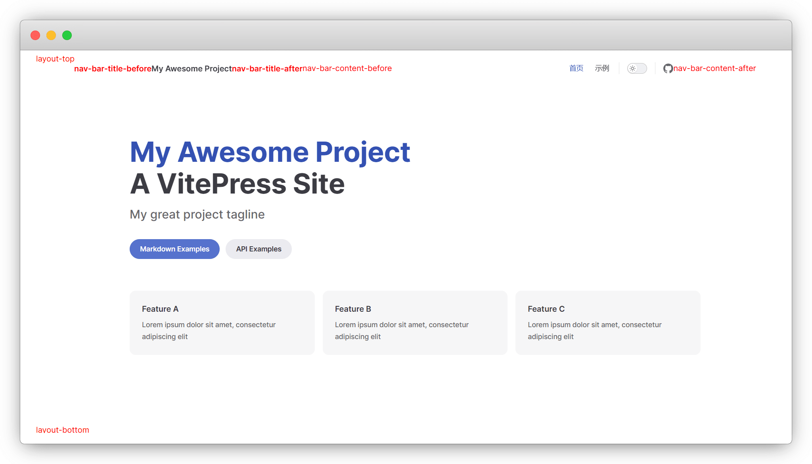Image resolution: width=812 pixels, height=464 pixels.
Task: Open the GitHub icon link
Action: coord(668,69)
